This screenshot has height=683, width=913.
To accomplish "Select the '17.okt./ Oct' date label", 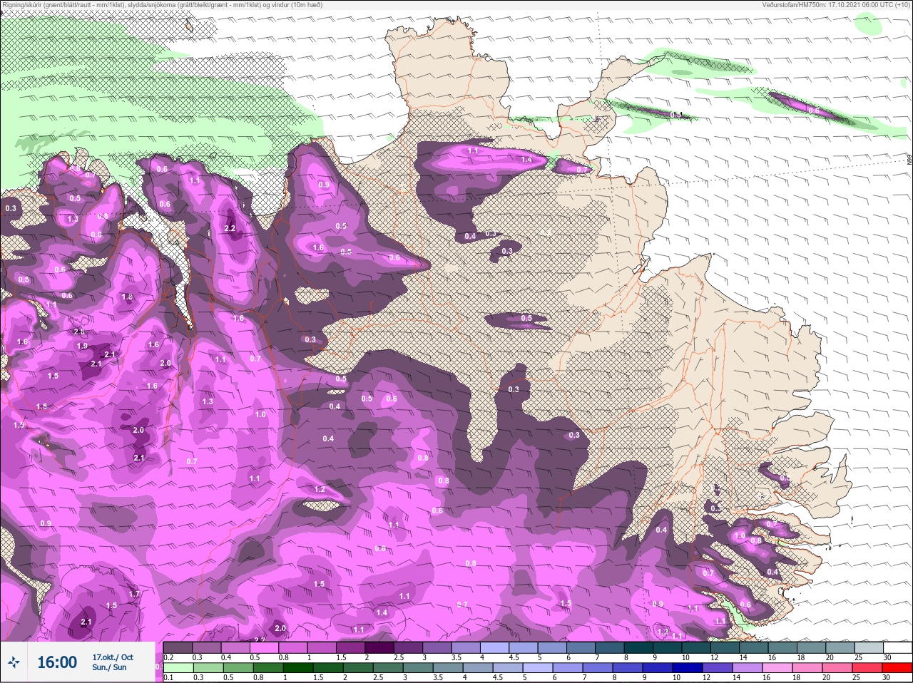I will click(x=113, y=657).
